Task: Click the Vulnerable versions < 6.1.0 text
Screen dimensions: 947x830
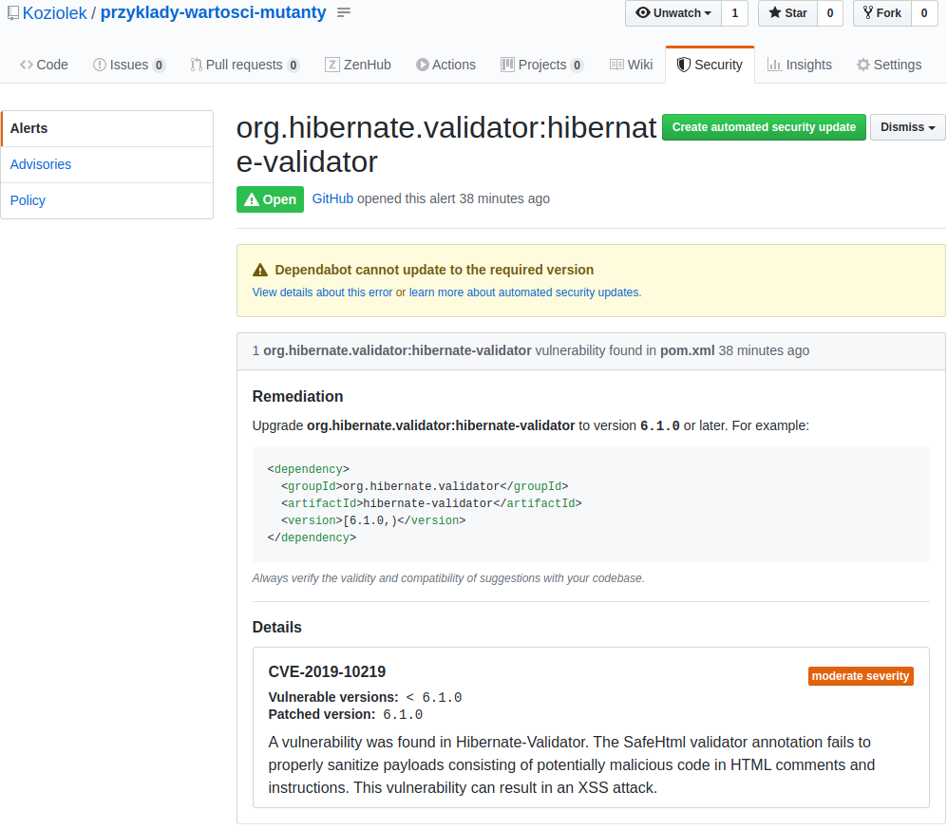Action: (x=366, y=697)
